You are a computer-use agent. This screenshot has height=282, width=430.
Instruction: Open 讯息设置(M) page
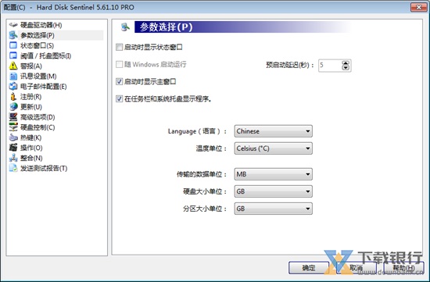tap(38, 77)
